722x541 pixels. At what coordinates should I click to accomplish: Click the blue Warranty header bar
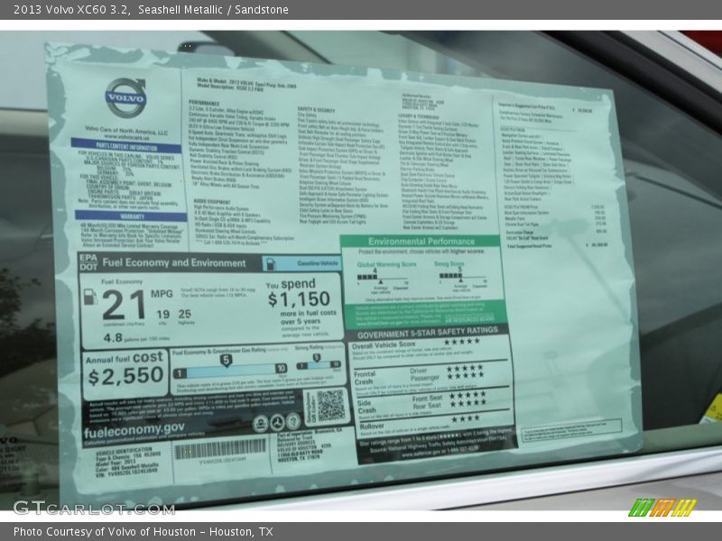coord(131,216)
